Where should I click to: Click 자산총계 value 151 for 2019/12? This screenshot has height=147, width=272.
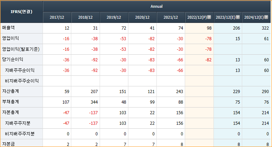click(x=123, y=92)
